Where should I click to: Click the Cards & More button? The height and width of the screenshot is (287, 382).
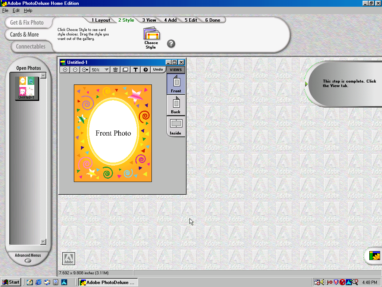coord(24,34)
